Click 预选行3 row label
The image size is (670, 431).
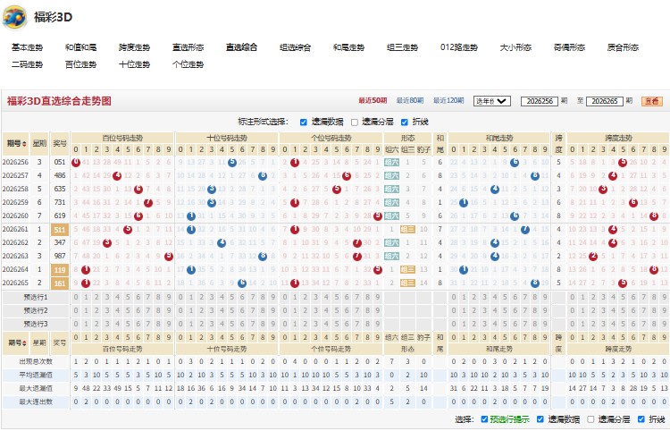pyautogui.click(x=36, y=324)
